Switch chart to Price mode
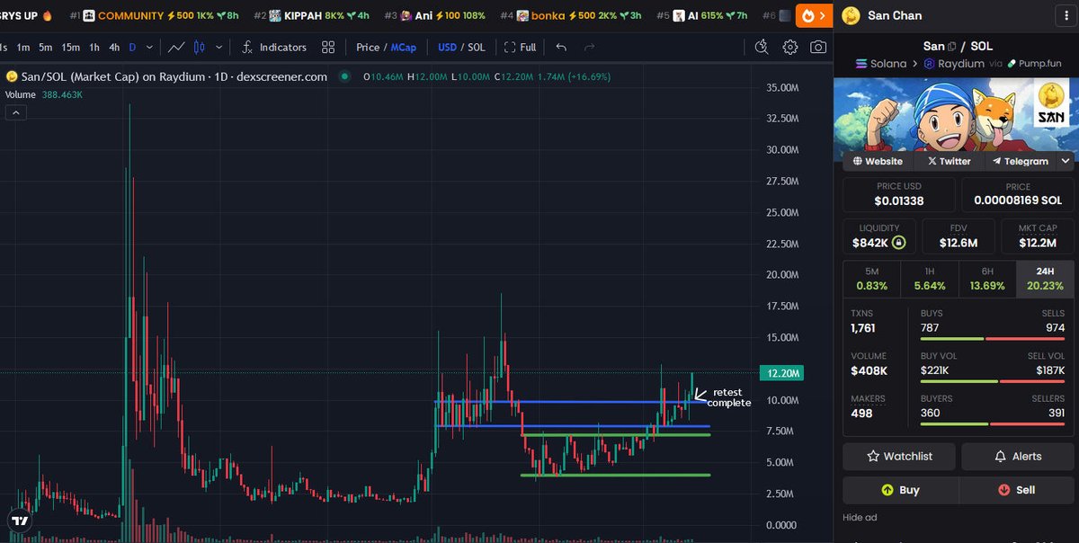1079x543 pixels. coord(368,47)
